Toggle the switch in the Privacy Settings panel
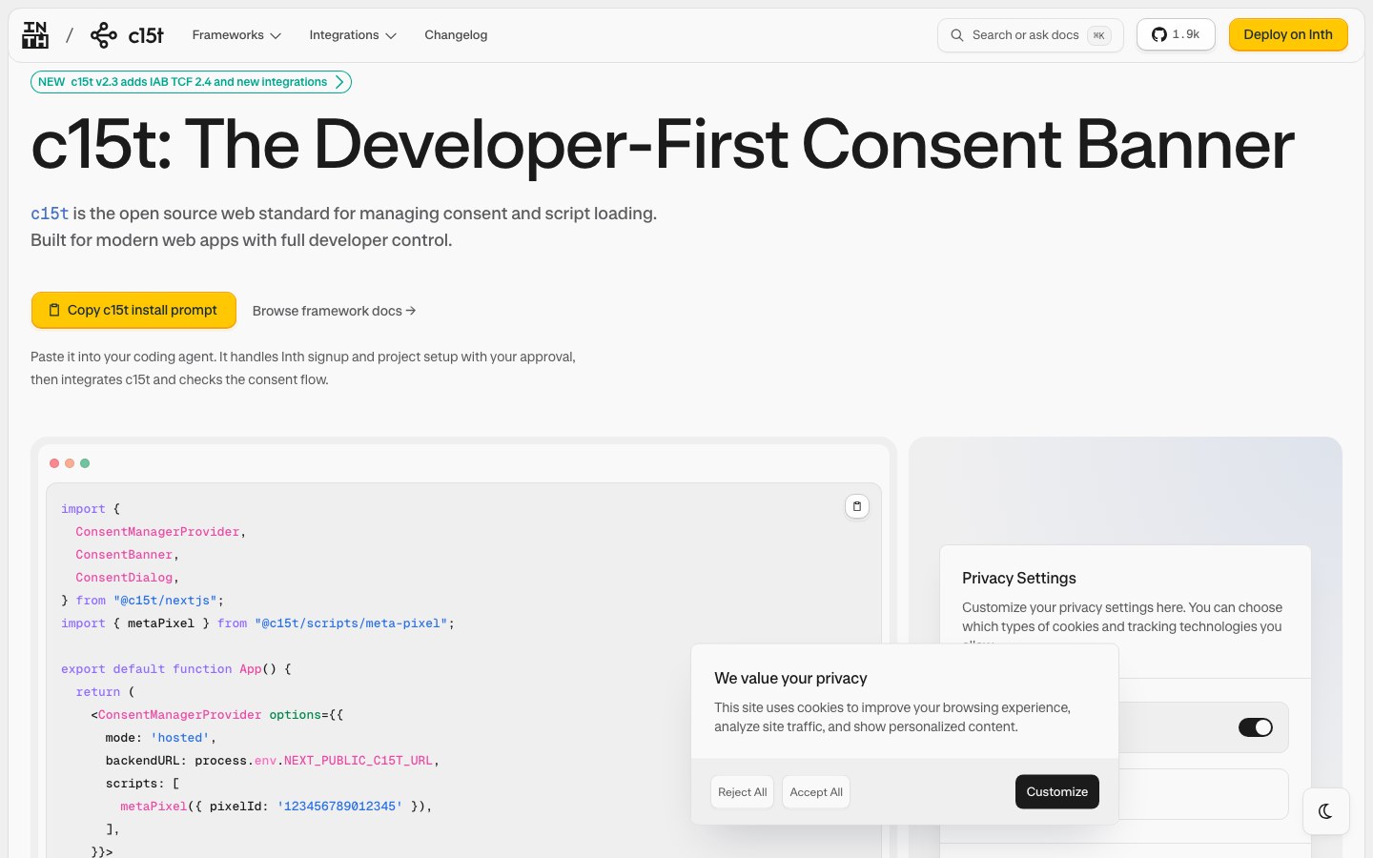Image resolution: width=1373 pixels, height=858 pixels. (1255, 727)
